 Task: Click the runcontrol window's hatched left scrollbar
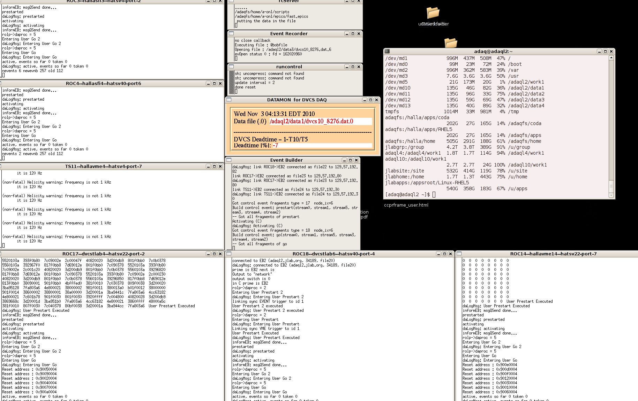[x=231, y=82]
